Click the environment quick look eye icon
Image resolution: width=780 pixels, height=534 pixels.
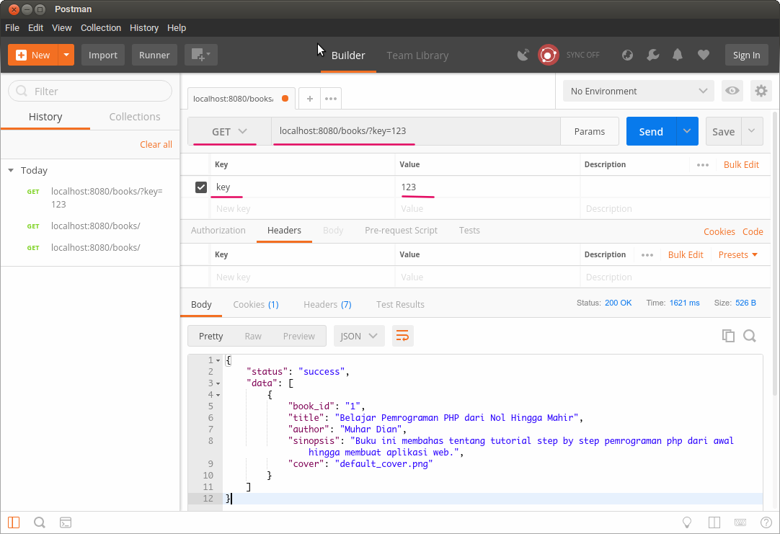[732, 91]
